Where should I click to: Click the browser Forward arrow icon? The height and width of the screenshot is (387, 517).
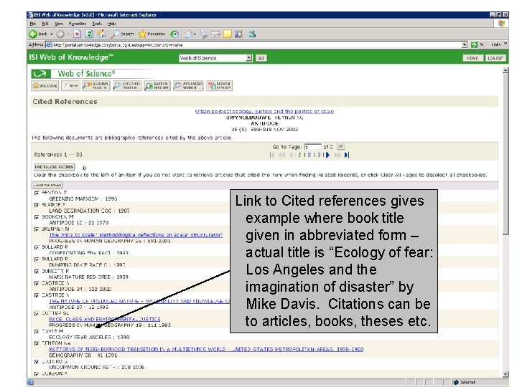(x=60, y=34)
